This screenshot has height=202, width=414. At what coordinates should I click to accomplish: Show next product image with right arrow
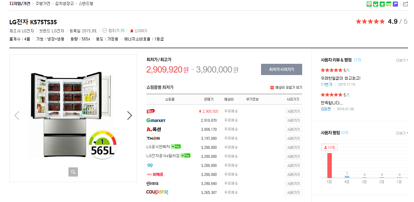click(x=130, y=115)
